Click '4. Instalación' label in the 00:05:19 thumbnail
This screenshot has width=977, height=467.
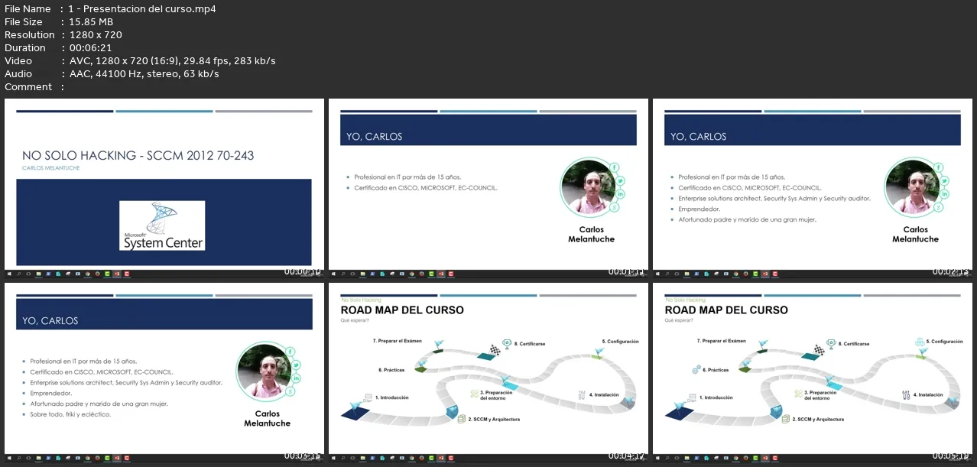[x=928, y=395]
